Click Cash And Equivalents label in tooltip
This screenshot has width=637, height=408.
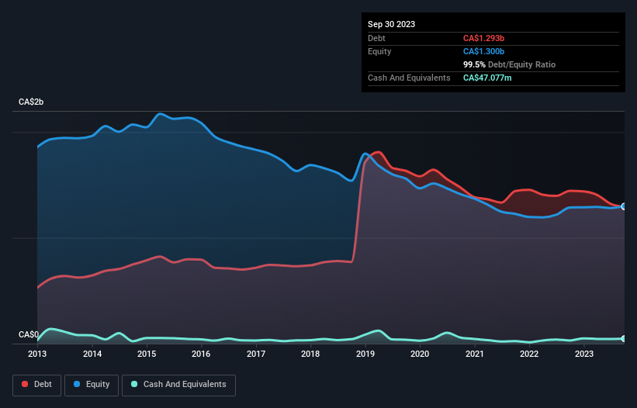tap(409, 78)
